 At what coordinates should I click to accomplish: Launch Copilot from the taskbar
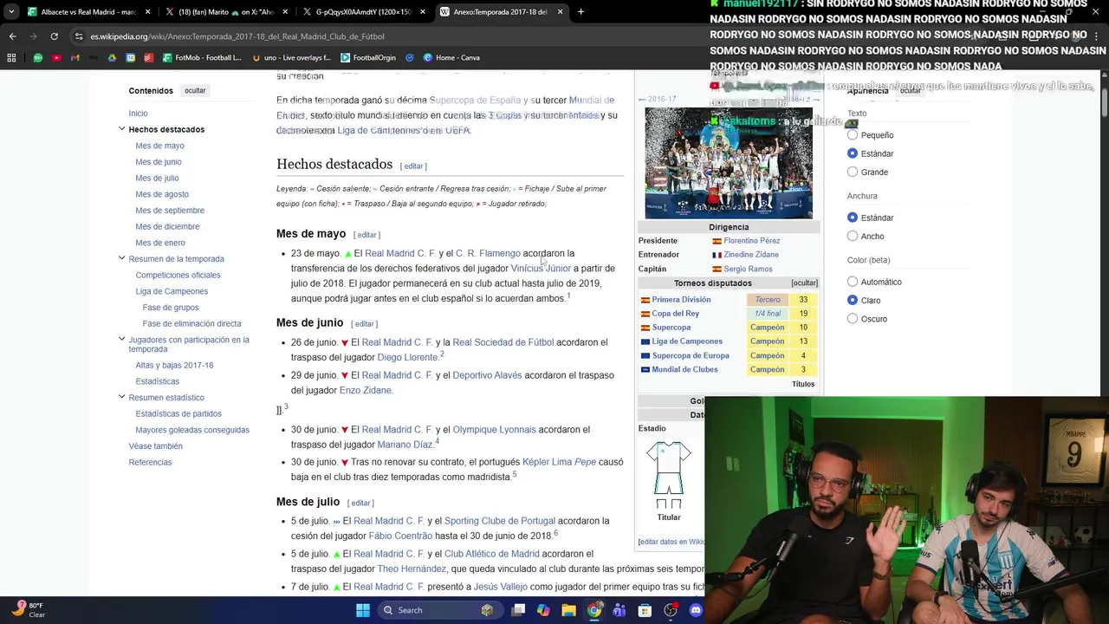tap(543, 610)
